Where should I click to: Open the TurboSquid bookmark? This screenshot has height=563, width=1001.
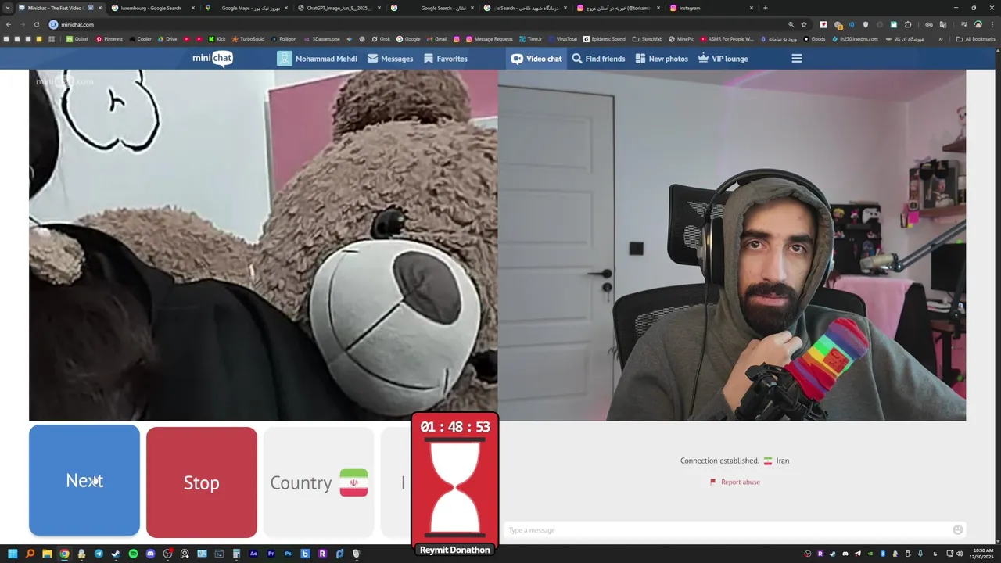tap(248, 38)
